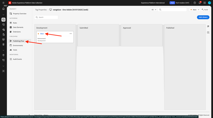The height and width of the screenshot is (118, 213).
Task: Click the graduation cap learning icon
Action: [x=208, y=26]
